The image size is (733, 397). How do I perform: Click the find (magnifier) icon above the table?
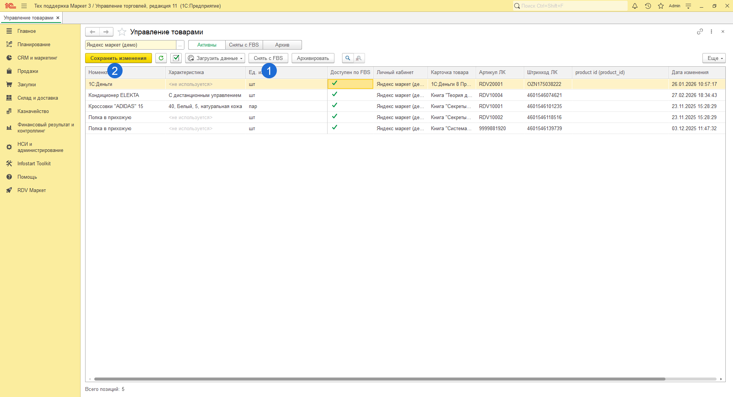[x=347, y=58]
